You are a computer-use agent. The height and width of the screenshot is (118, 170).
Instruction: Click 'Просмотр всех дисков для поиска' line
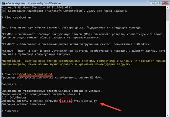[52, 78]
